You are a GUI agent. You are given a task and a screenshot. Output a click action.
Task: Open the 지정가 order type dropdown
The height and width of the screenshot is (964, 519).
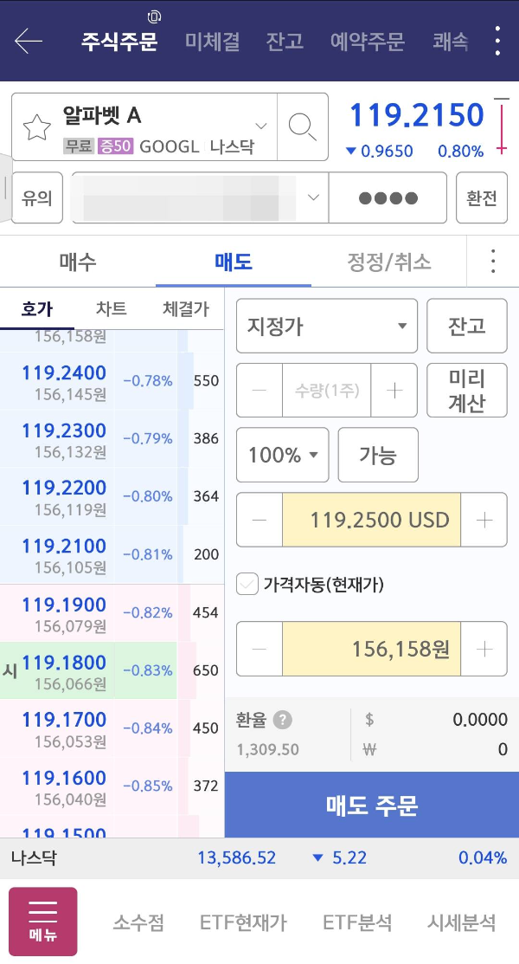click(326, 326)
